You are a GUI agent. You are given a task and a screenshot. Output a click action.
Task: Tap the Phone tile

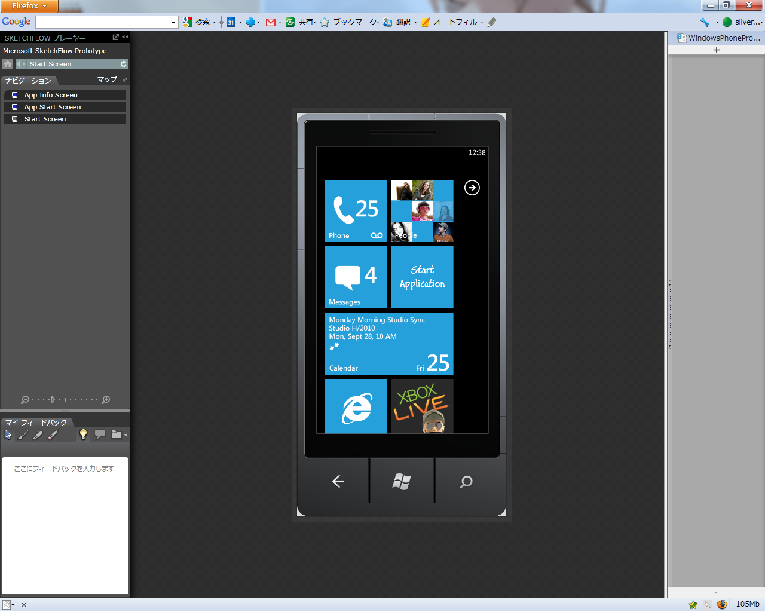[356, 211]
